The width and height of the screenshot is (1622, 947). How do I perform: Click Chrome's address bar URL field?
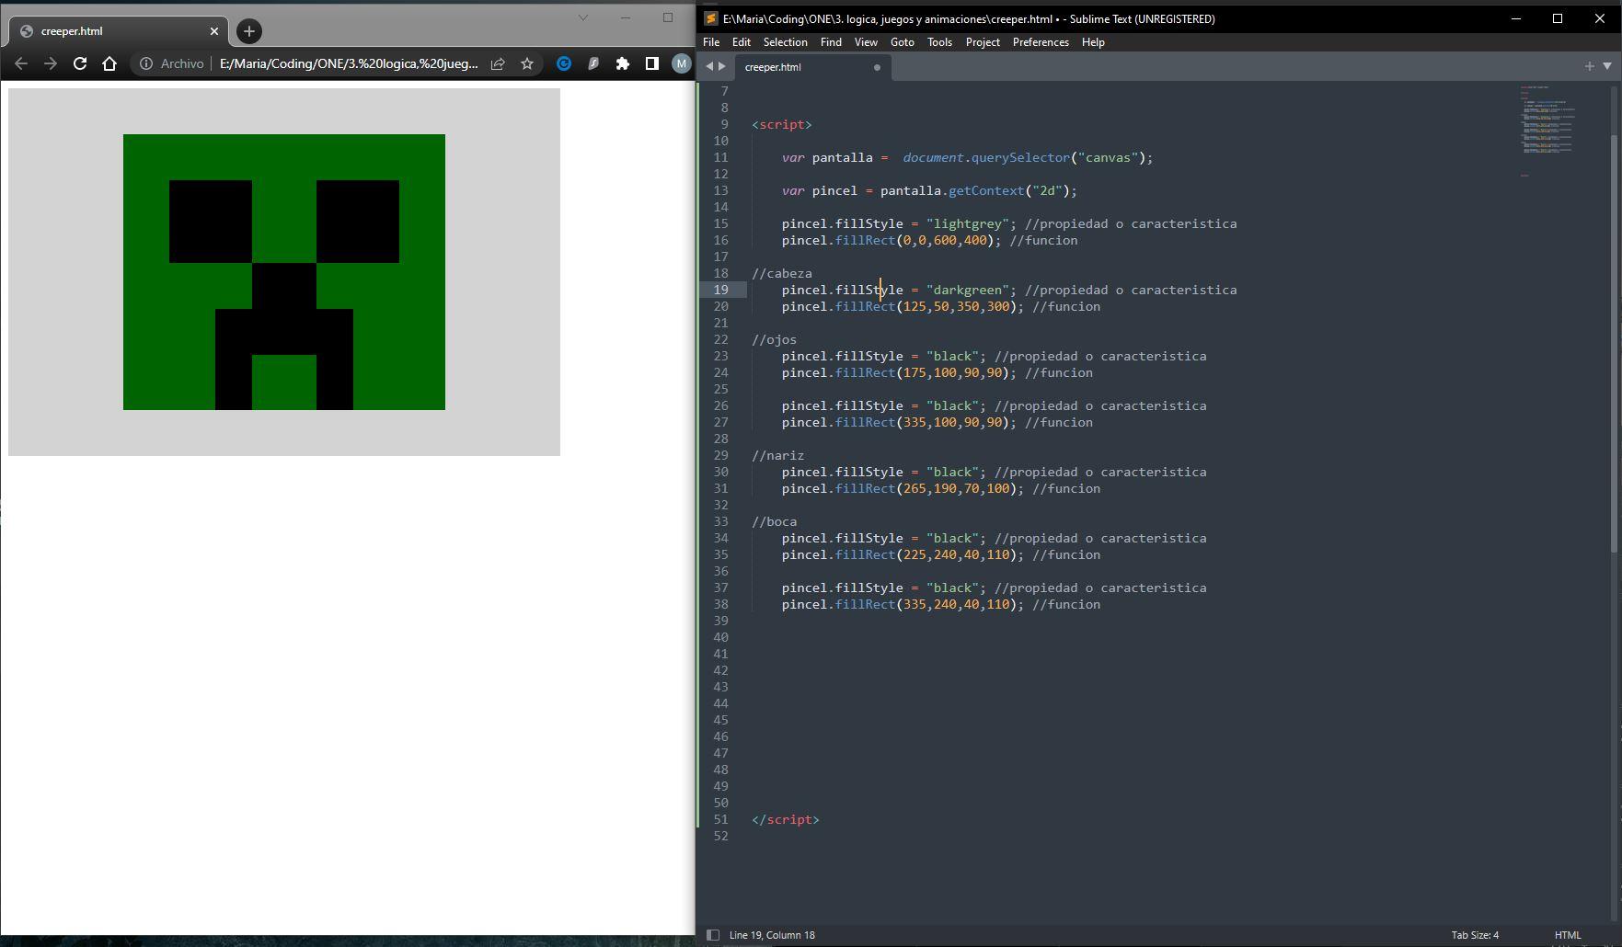coord(349,63)
